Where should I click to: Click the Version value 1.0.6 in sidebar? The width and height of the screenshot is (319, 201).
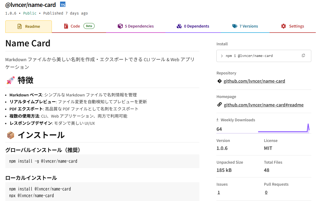[222, 148]
